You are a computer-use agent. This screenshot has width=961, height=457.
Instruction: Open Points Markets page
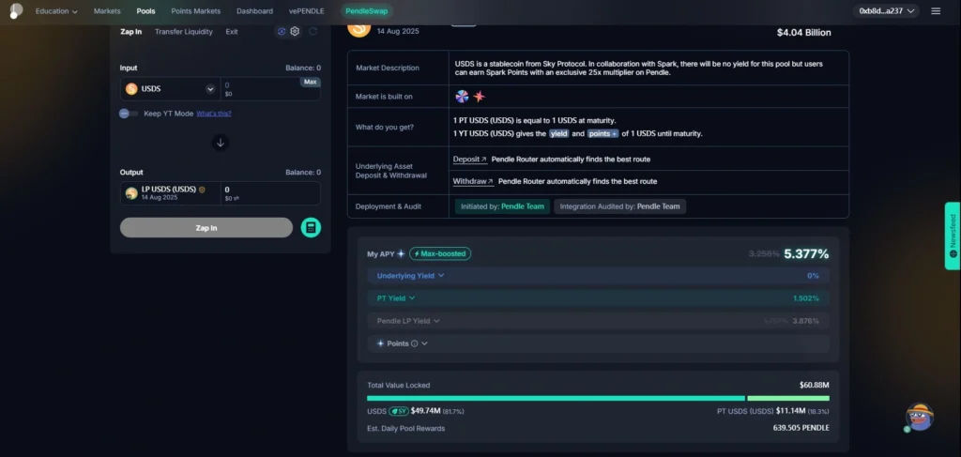195,11
